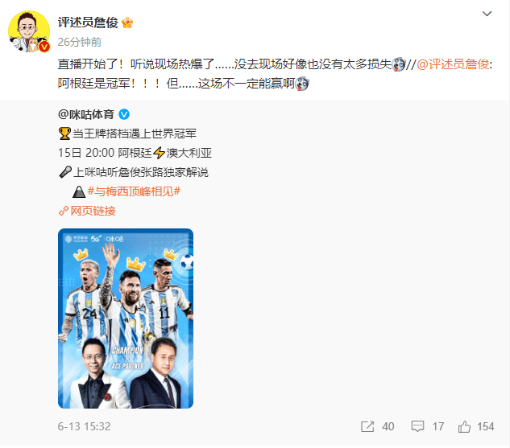Enlarge the Argentina poster thumbnail image
This screenshot has width=510, height=448.
[x=126, y=319]
